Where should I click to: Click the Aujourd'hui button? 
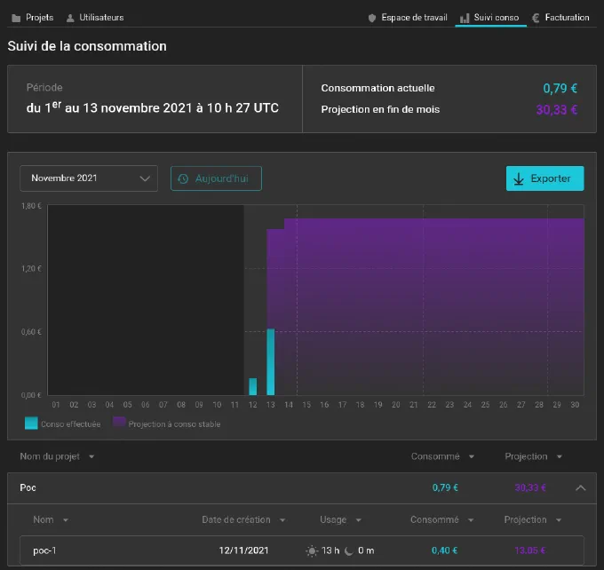coord(216,178)
